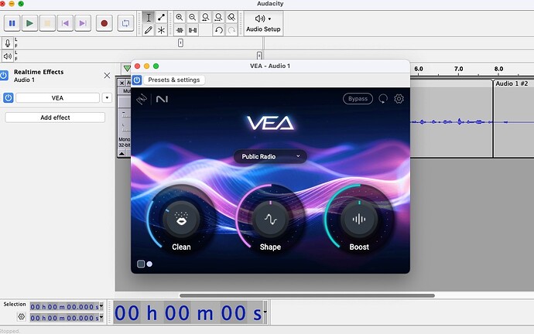Toggle the VEA window power button
Screen dimensions: 534x334
137,80
